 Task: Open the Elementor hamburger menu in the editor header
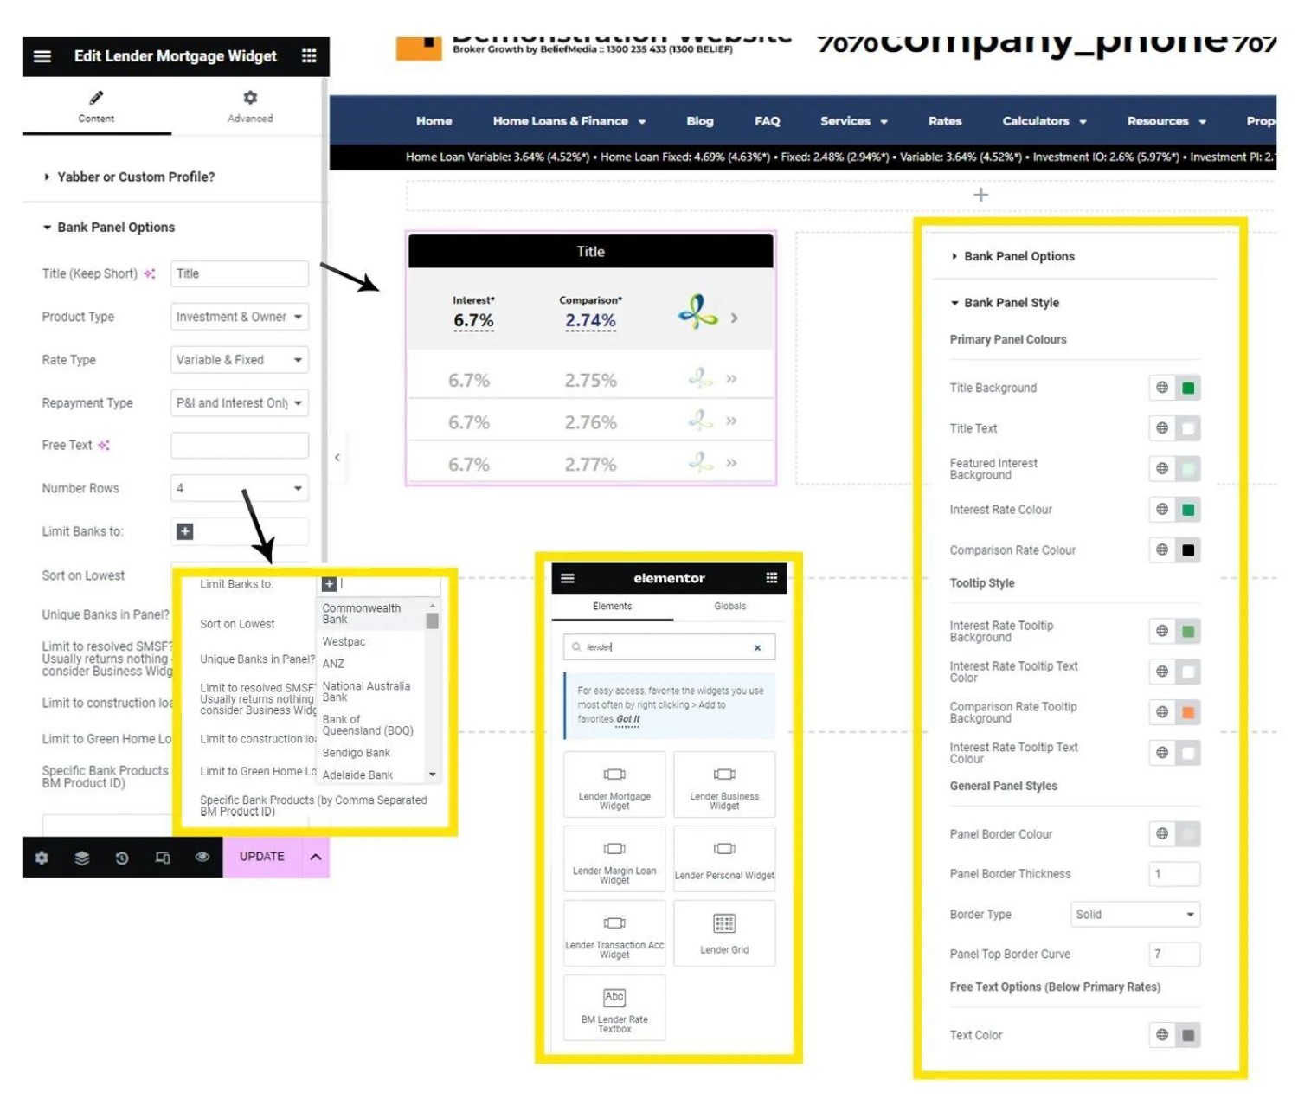pyautogui.click(x=42, y=56)
